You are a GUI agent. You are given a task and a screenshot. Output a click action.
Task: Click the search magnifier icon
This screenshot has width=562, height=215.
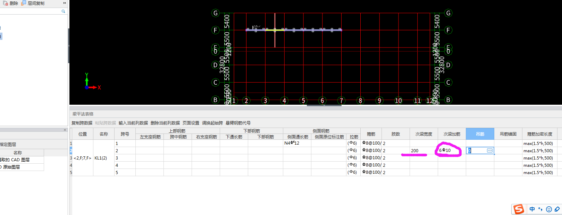click(63, 11)
